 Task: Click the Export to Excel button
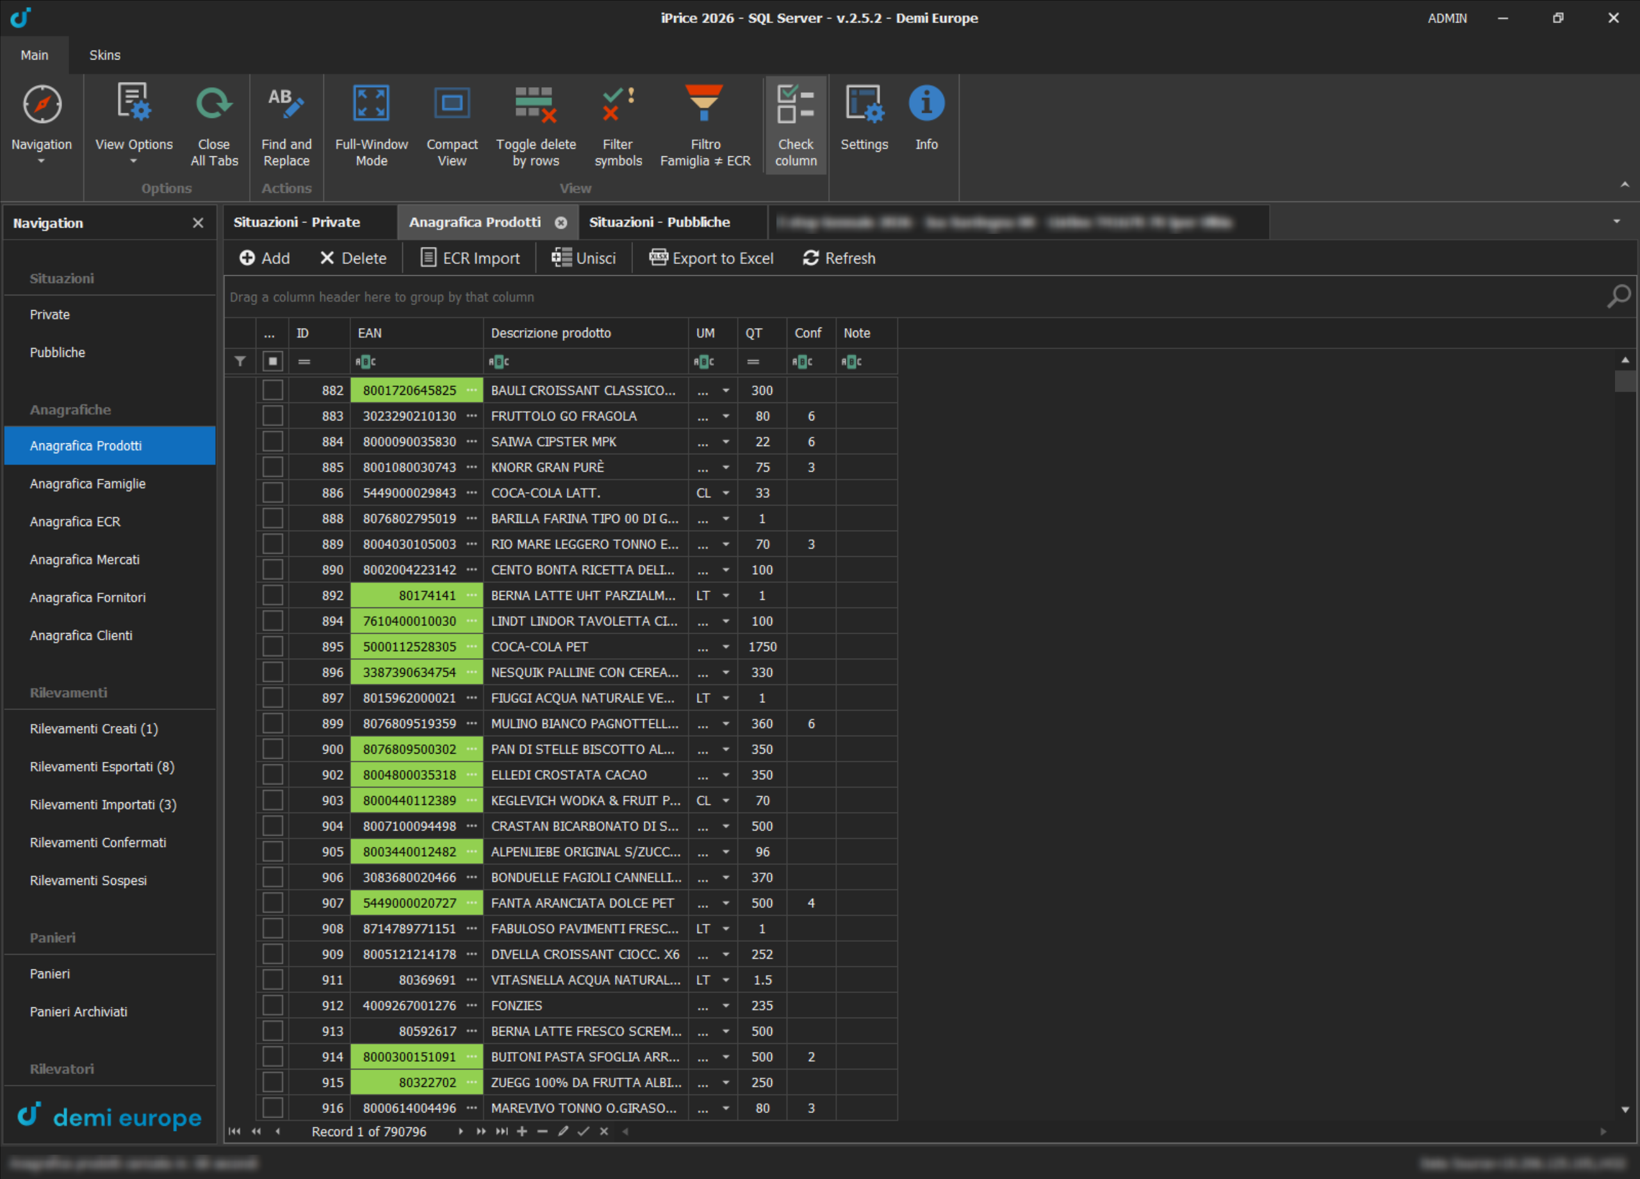711,258
